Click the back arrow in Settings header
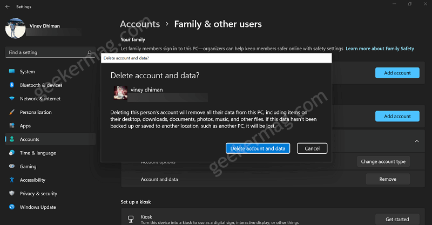Screen dimensions: 432x225 pos(8,6)
